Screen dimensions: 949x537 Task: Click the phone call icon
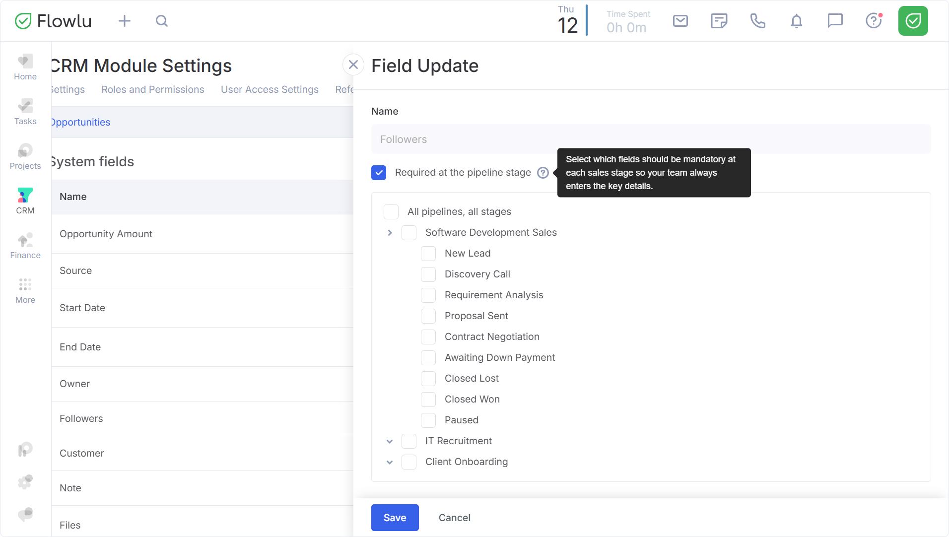tap(757, 21)
